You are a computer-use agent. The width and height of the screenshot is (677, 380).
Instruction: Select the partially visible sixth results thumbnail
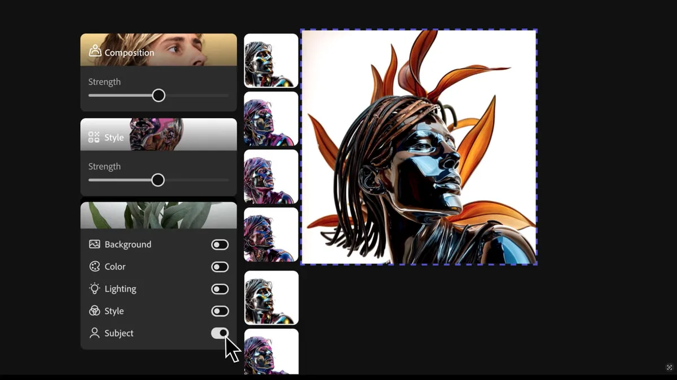271,351
